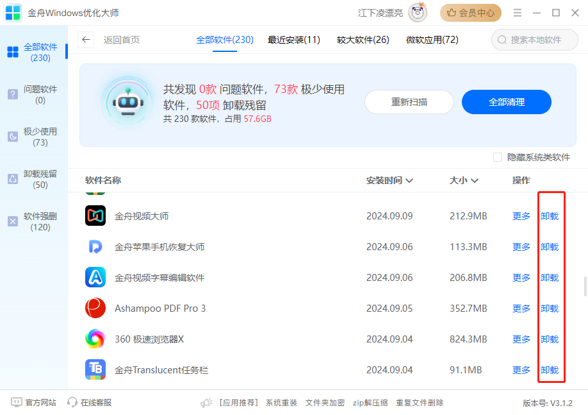
Task: Open 问题软件 (0) in the sidebar
Action: (x=33, y=95)
